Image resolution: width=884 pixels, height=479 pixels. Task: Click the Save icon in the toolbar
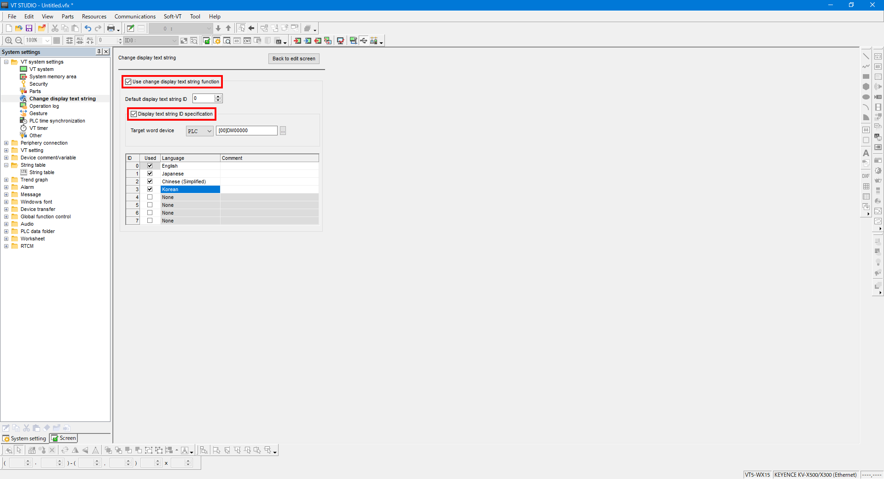click(29, 29)
